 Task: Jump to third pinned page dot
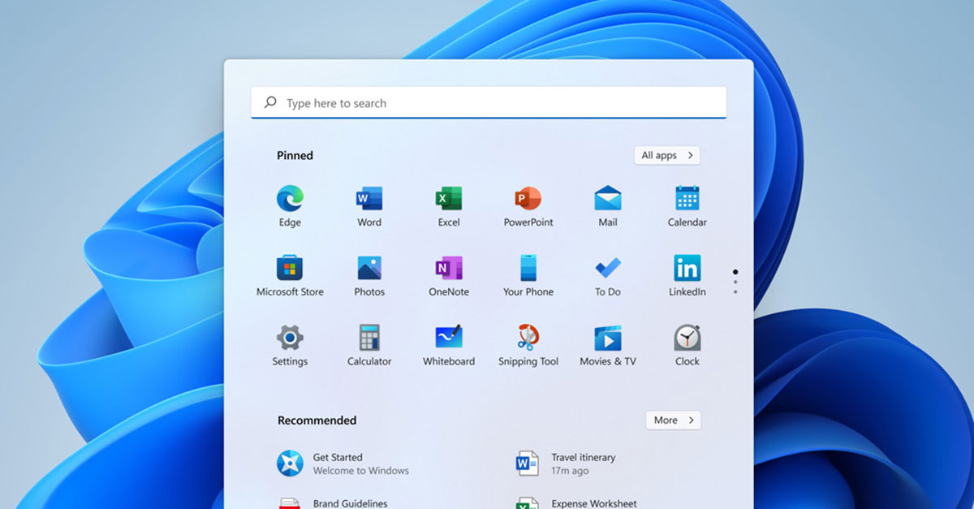[735, 291]
